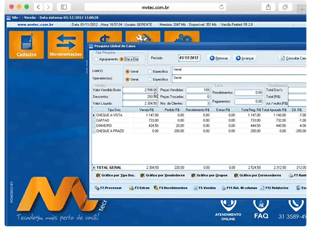Click the Consultar Caixa button
This screenshot has height=231, width=311.
tap(293, 58)
